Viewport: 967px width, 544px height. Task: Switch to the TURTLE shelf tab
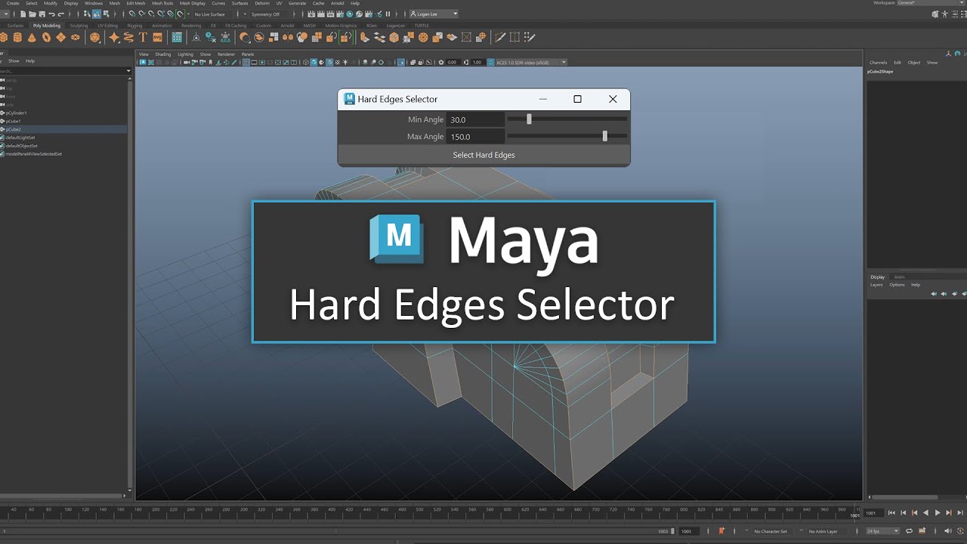(422, 26)
